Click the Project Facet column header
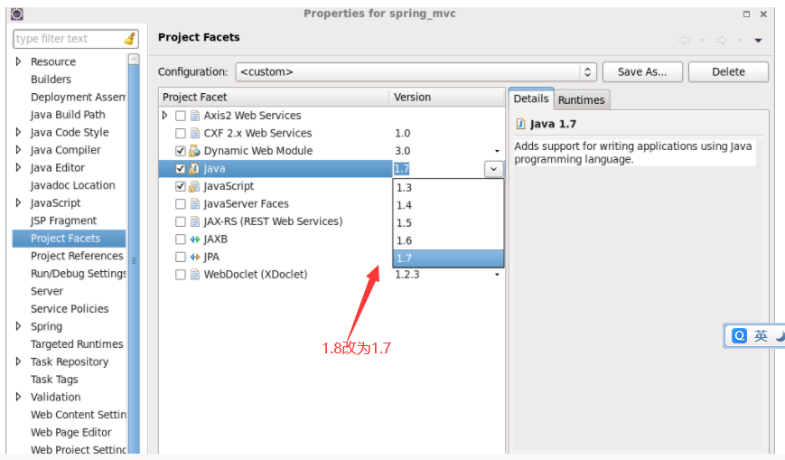This screenshot has width=785, height=460. tap(274, 98)
